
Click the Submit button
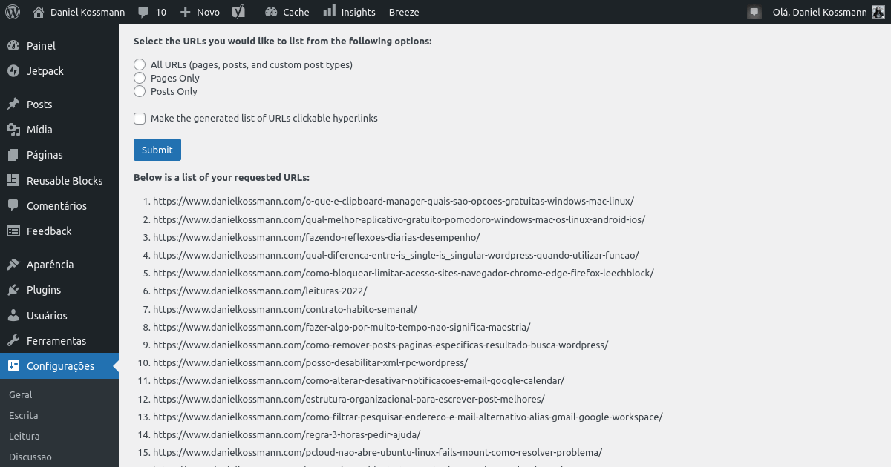click(x=157, y=149)
